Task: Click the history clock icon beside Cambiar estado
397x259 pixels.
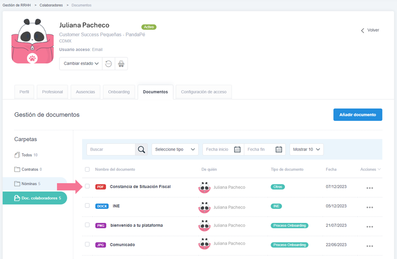Action: click(108, 64)
